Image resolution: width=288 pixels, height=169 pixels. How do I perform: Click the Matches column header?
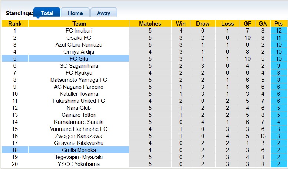150,24
